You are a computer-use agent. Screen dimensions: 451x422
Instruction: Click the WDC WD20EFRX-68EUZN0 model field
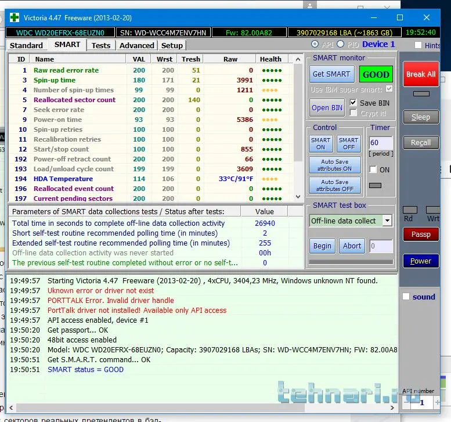(x=60, y=33)
